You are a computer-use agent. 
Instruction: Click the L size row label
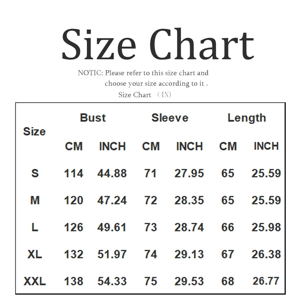[x=35, y=227]
